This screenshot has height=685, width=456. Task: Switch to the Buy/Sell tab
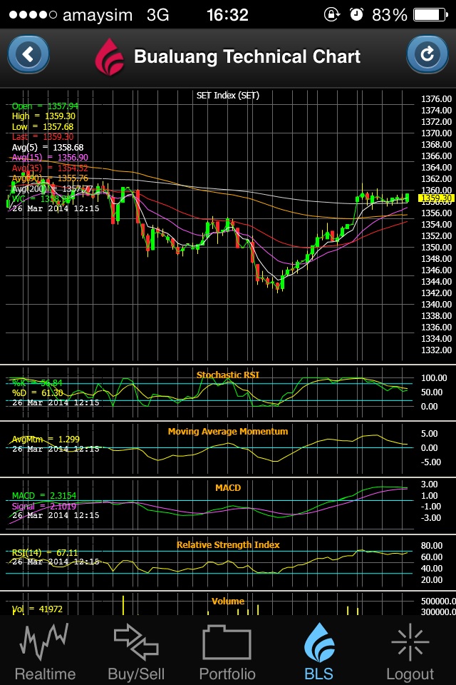136,651
